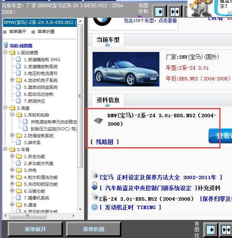Open 2.变速箱控制系统 document

coord(41,67)
